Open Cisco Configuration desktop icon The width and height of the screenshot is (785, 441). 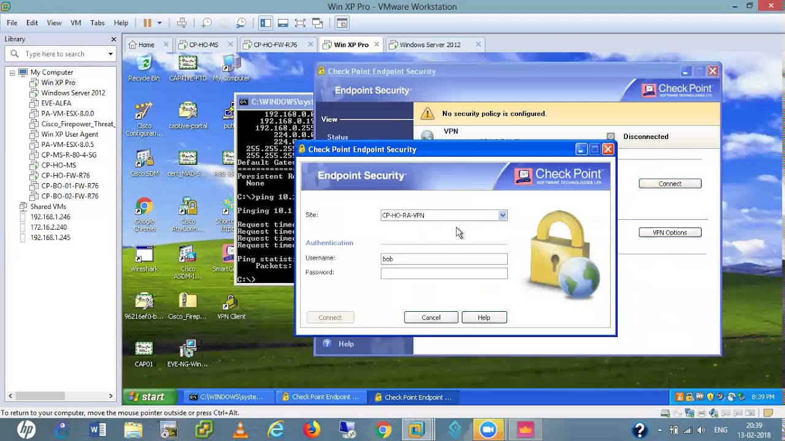click(144, 119)
